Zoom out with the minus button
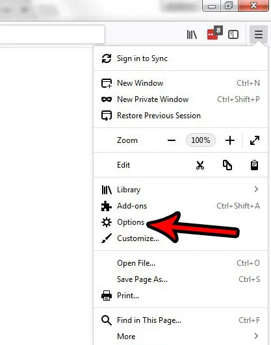Screen dimensions: 271x345 172,140
